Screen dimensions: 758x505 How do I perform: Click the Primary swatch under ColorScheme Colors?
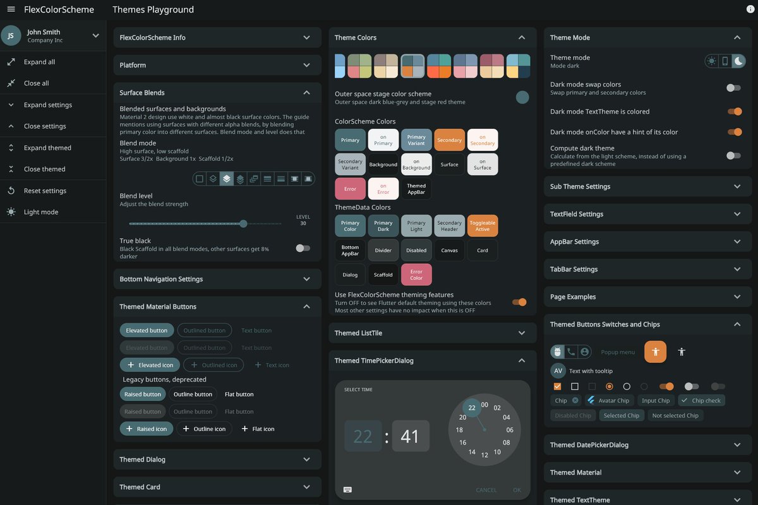click(x=350, y=140)
